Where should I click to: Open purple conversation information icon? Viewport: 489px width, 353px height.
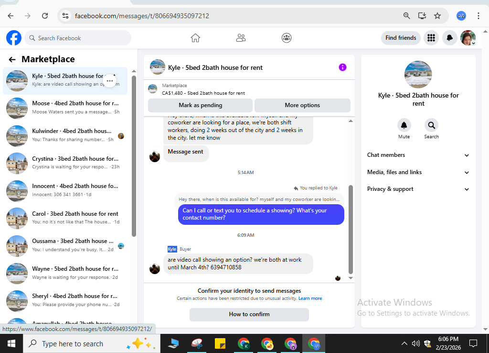342,67
